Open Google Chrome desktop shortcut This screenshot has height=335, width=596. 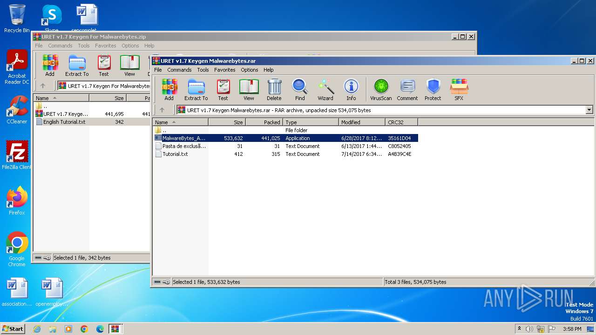[17, 249]
